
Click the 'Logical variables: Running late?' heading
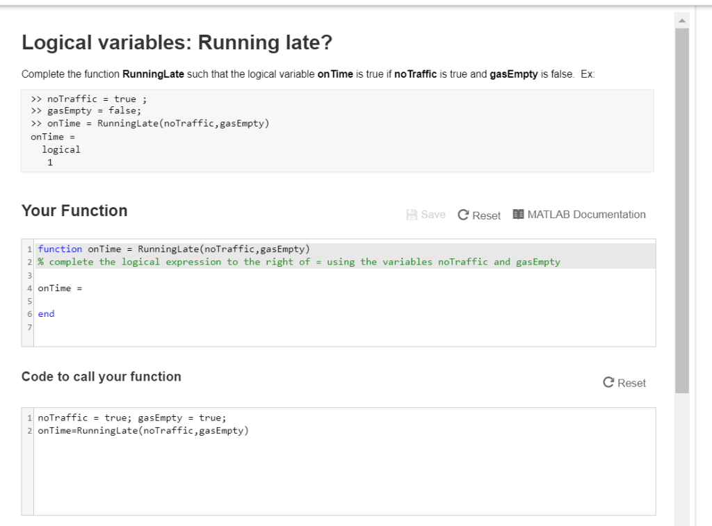pos(177,43)
